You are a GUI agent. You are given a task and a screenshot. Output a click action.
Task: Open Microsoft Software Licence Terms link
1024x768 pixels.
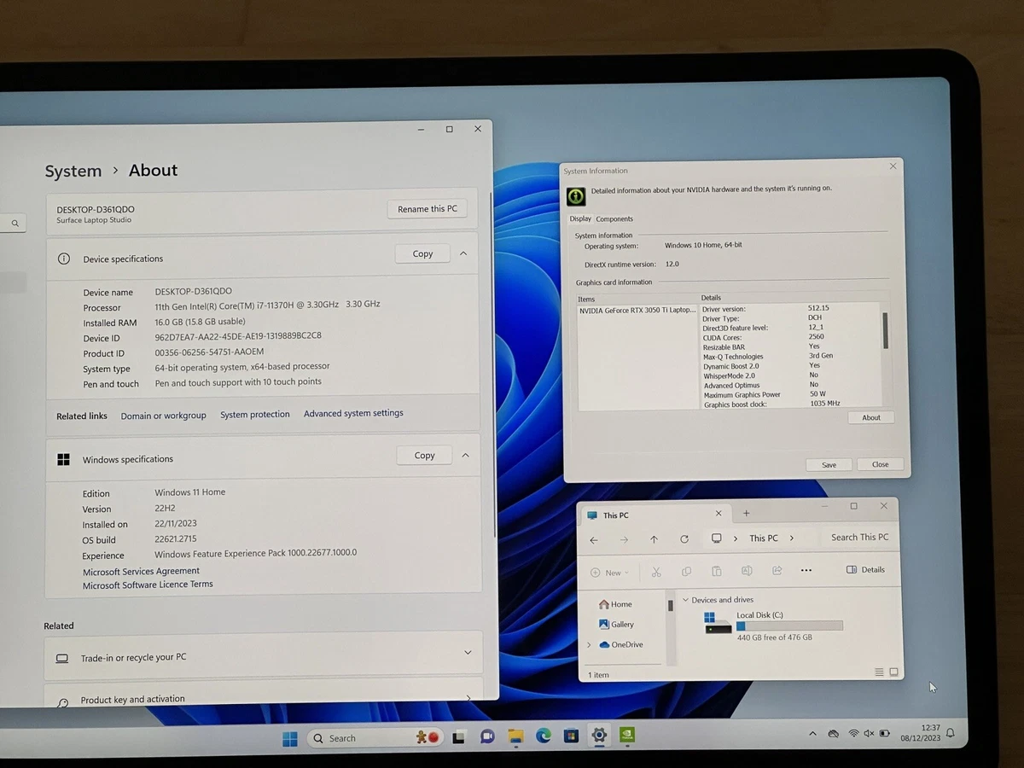tap(148, 585)
